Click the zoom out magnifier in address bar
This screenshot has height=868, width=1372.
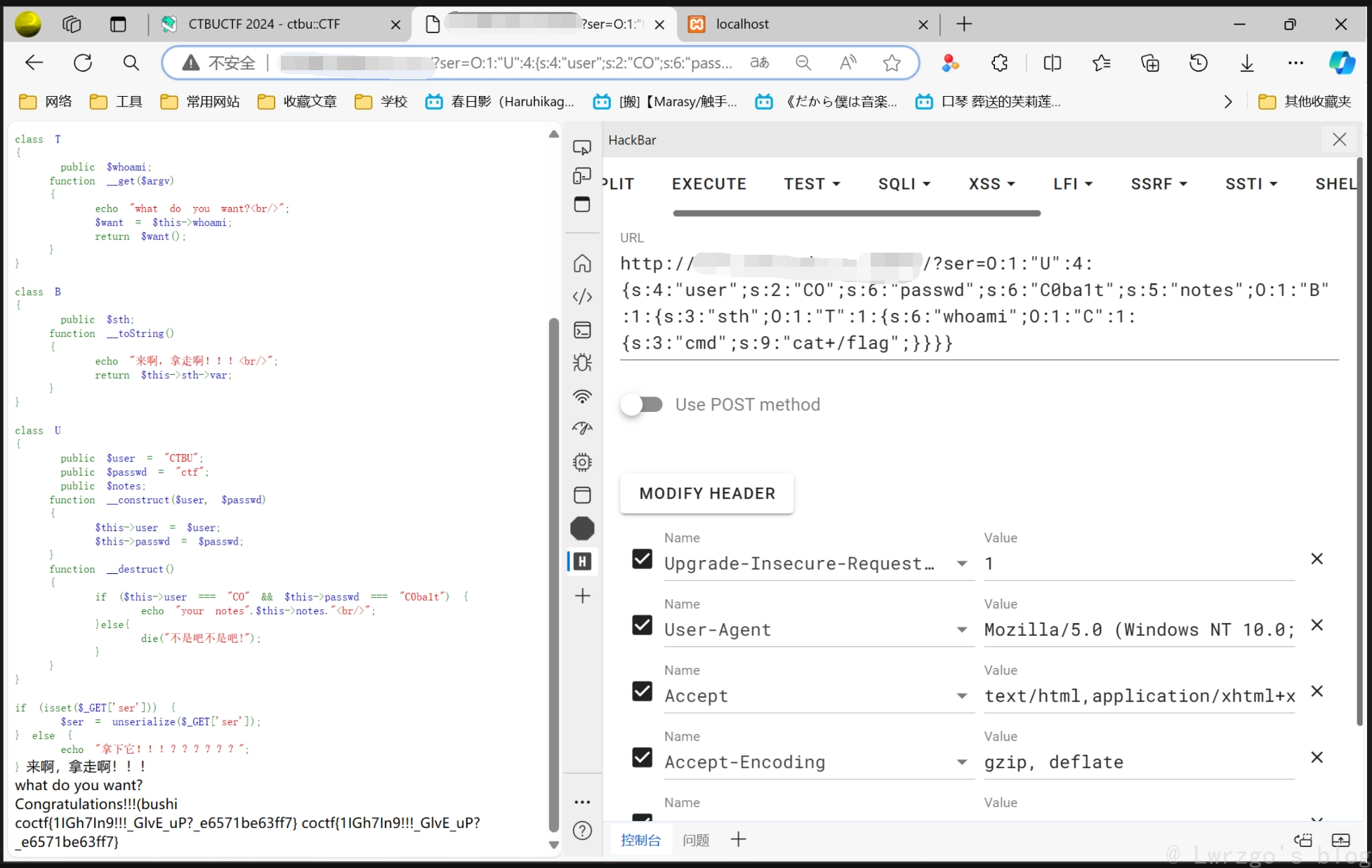pos(803,63)
